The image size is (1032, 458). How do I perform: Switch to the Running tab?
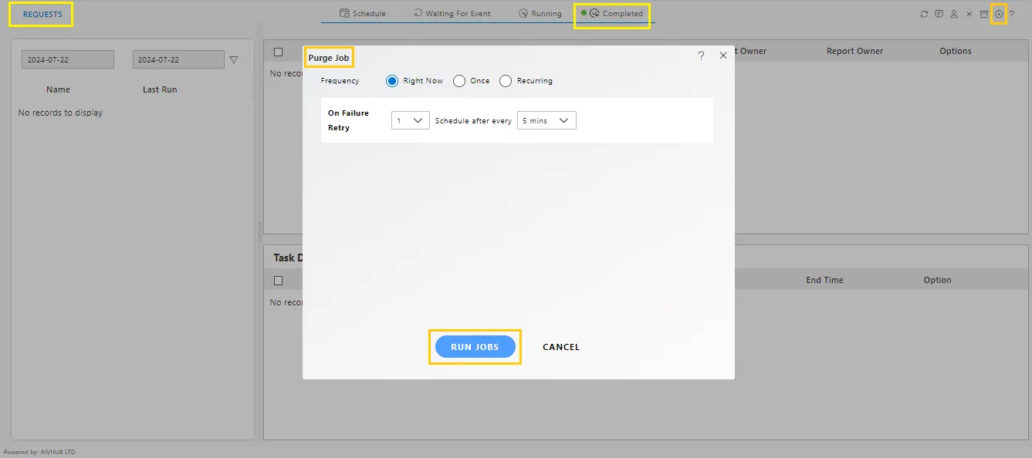point(540,13)
